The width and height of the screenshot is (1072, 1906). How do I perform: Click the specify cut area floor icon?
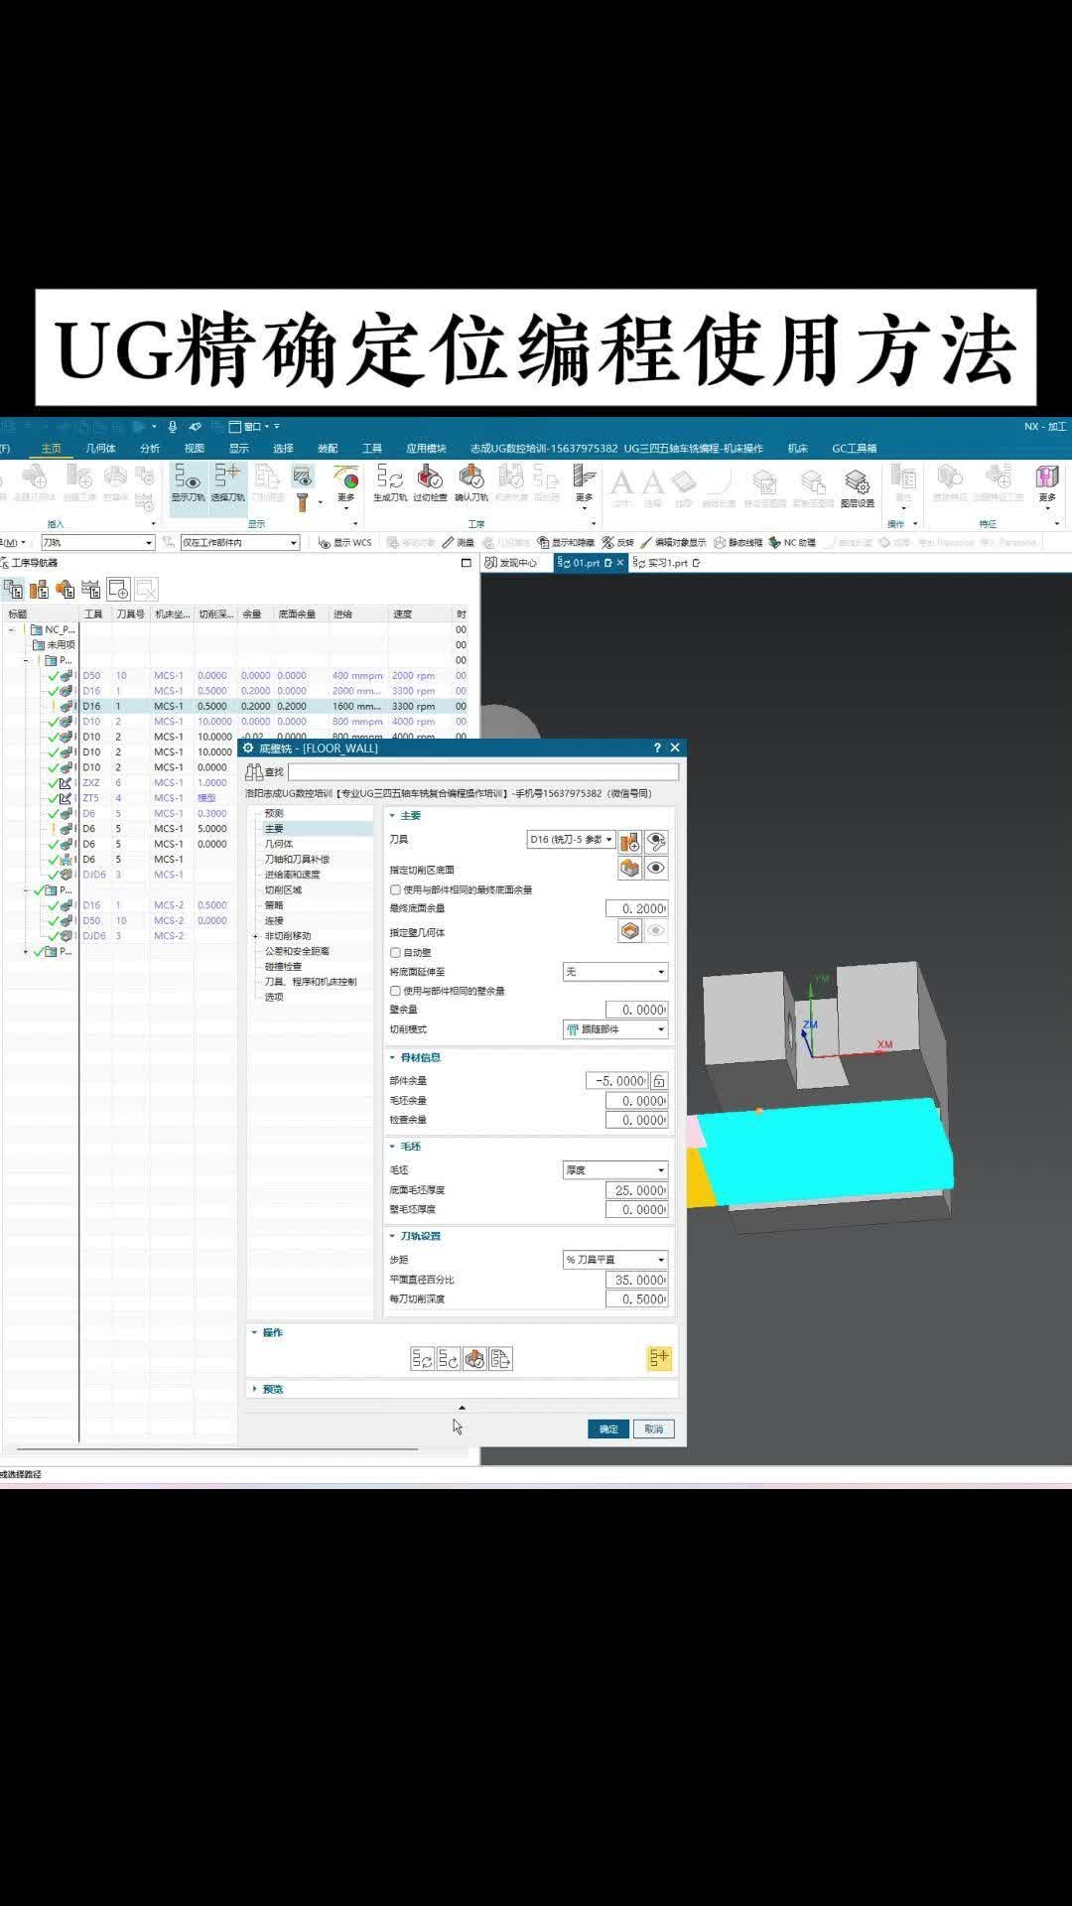point(629,869)
